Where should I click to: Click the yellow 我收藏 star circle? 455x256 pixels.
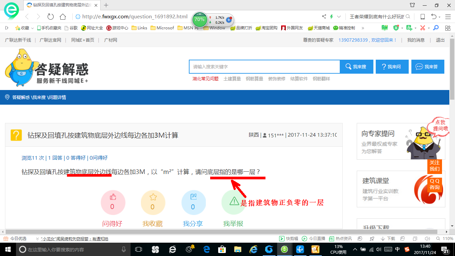coord(153,202)
